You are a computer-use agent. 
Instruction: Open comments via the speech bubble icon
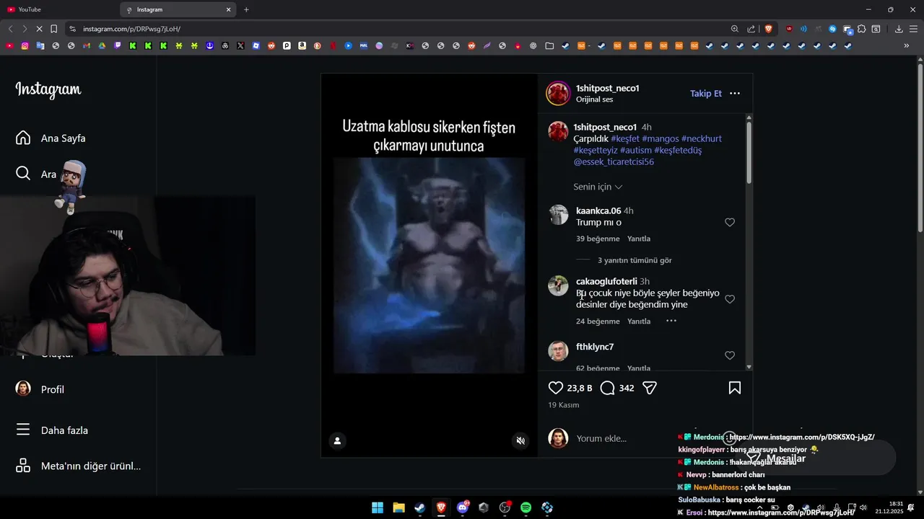(608, 388)
